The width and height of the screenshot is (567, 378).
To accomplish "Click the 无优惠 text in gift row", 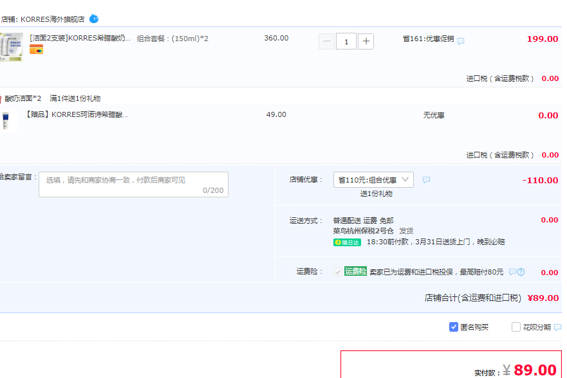I will click(434, 115).
